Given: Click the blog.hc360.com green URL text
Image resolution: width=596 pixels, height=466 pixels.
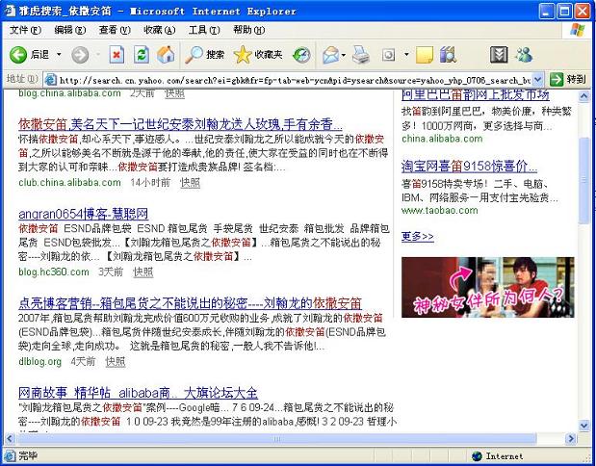Looking at the screenshot, I should 54,272.
